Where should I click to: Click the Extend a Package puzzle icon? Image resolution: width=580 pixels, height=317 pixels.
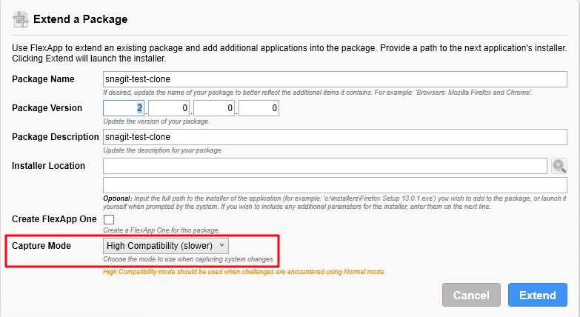[20, 19]
